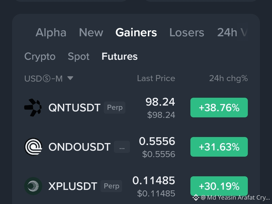The width and height of the screenshot is (272, 204).
Task: Click the XPL coin logo icon
Action: point(33,186)
